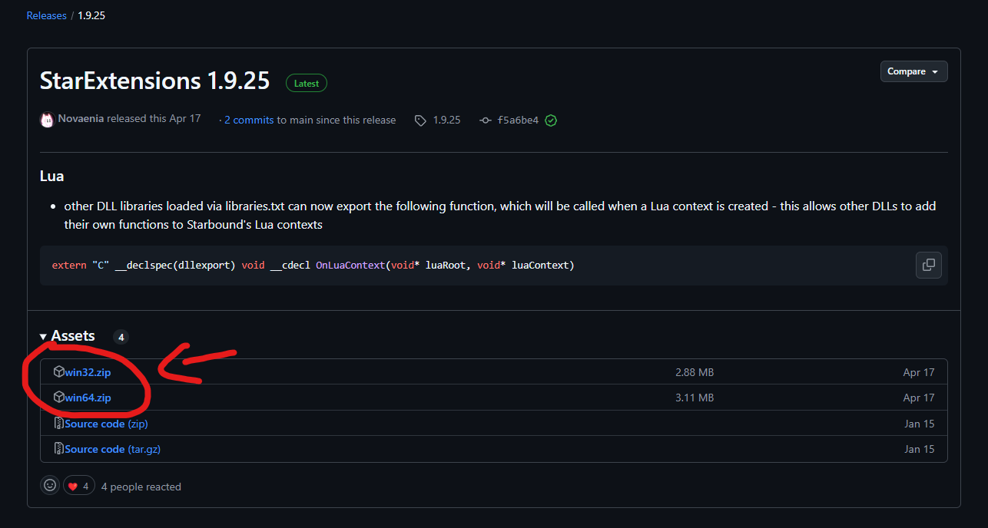Viewport: 988px width, 528px height.
Task: Click the Apr 17 date for win32.zip
Action: [x=919, y=372]
